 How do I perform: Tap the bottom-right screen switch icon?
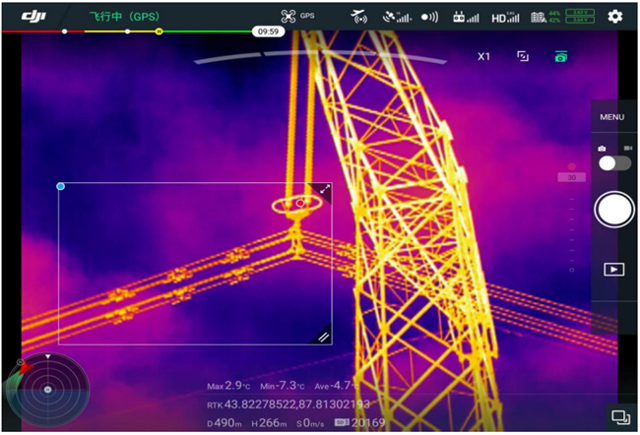pos(619,417)
